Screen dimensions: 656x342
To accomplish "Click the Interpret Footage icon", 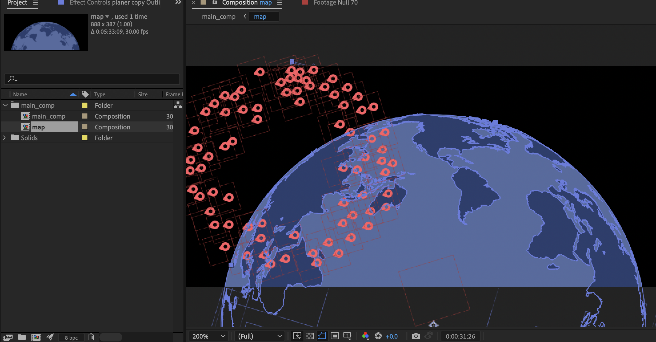I will pyautogui.click(x=8, y=337).
